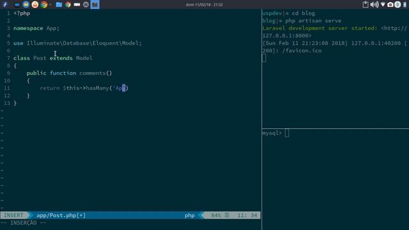Screen dimensions: 409x230
Task: Select the highlighted terminal window icon in panel
Action: point(95,4)
